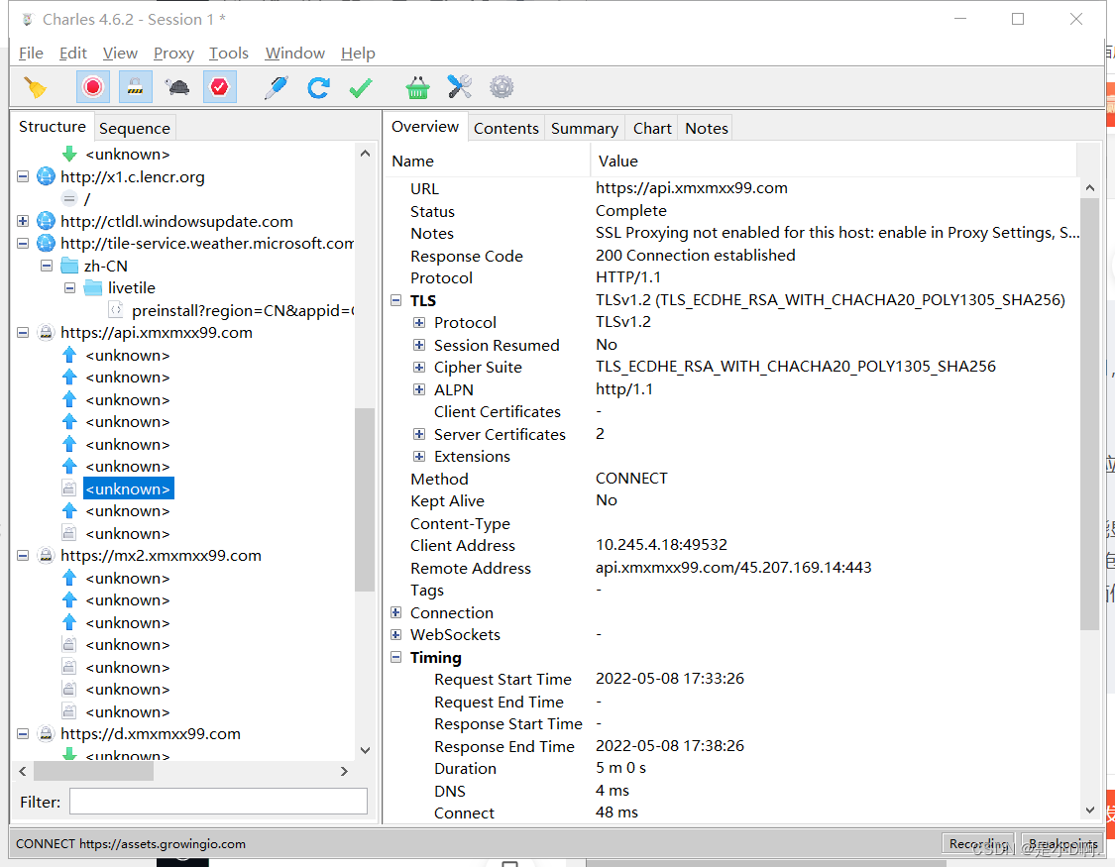The image size is (1115, 867).
Task: Open the Edit menu
Action: pyautogui.click(x=72, y=54)
